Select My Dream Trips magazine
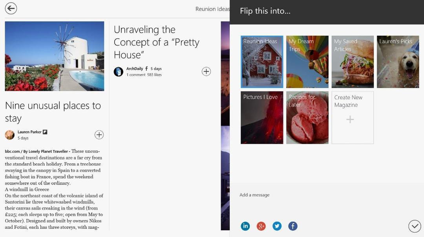The image size is (424, 237). [307, 62]
